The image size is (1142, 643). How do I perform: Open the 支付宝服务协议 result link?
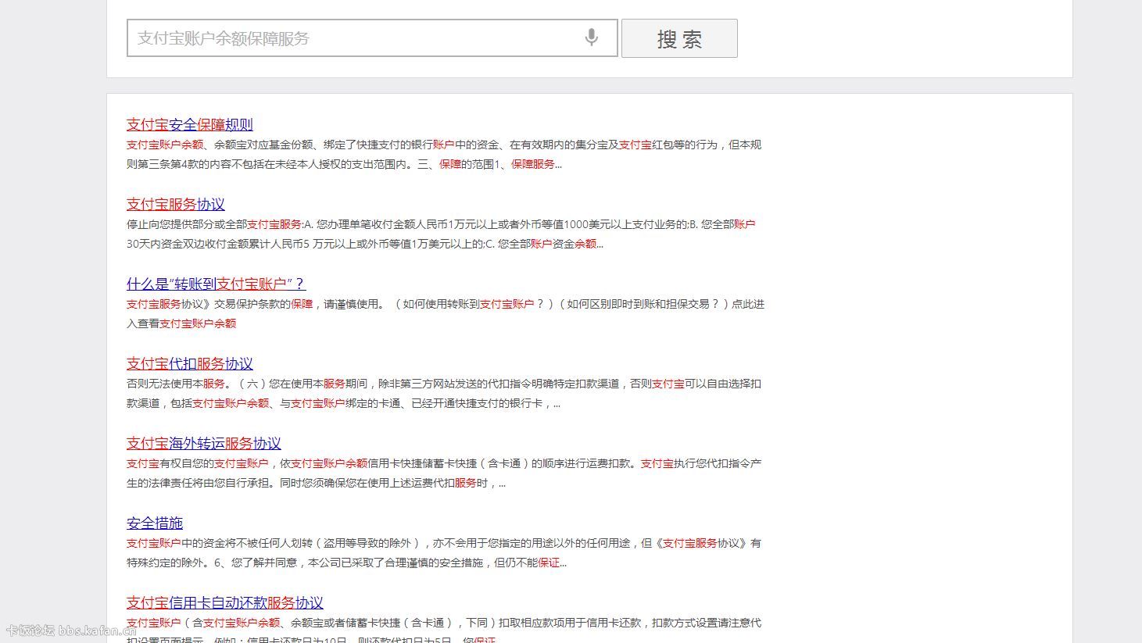[176, 204]
